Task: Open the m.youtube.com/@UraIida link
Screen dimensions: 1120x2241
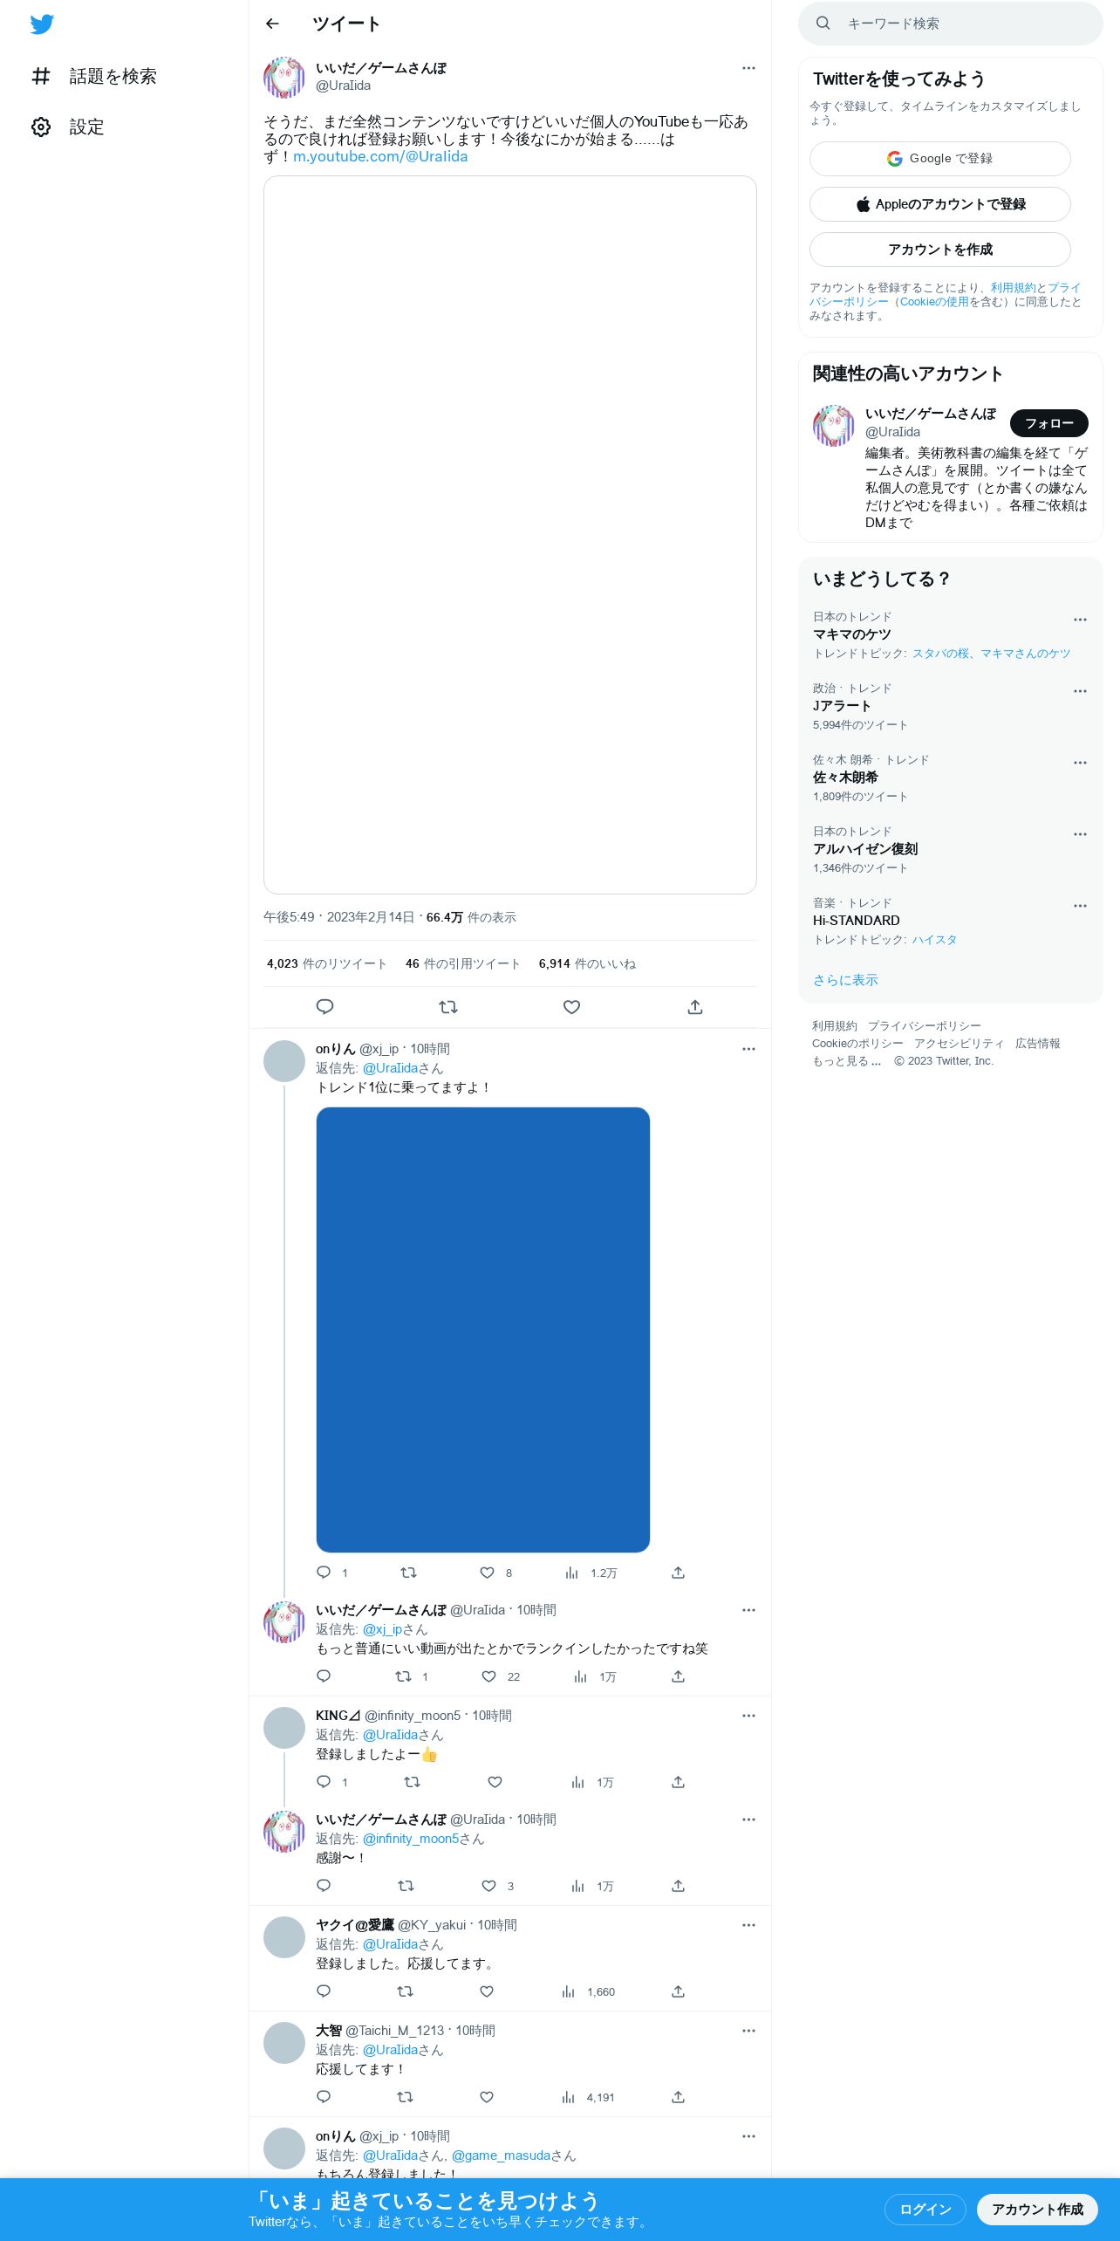Action: (380, 157)
